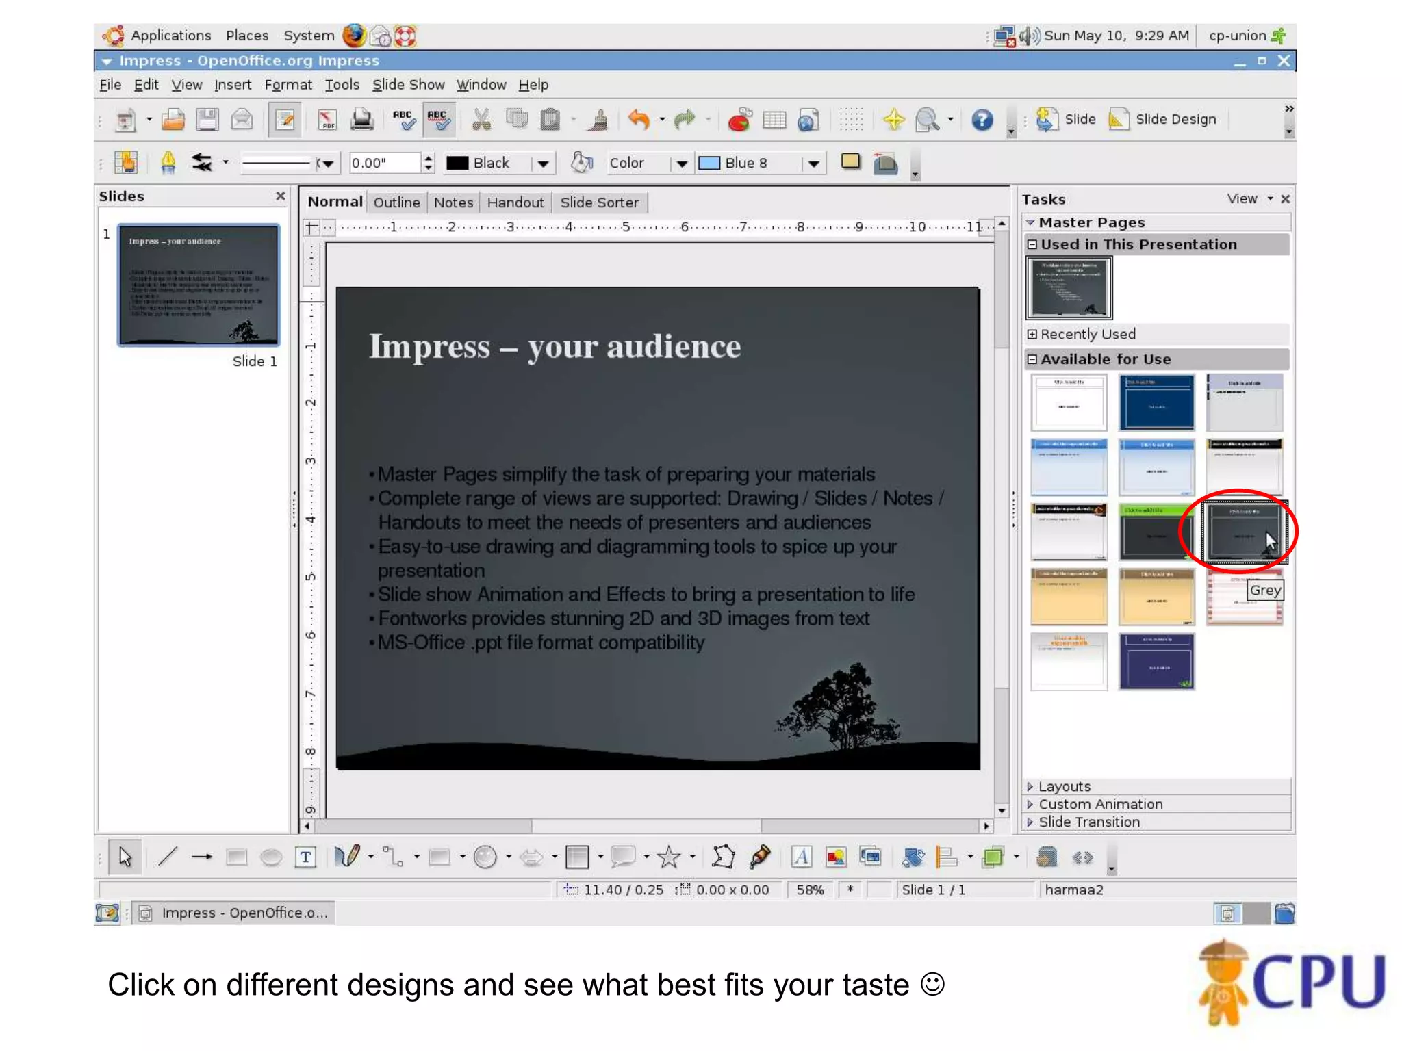Switch to the Slide Sorter tab
1402x1051 pixels.
pos(600,203)
